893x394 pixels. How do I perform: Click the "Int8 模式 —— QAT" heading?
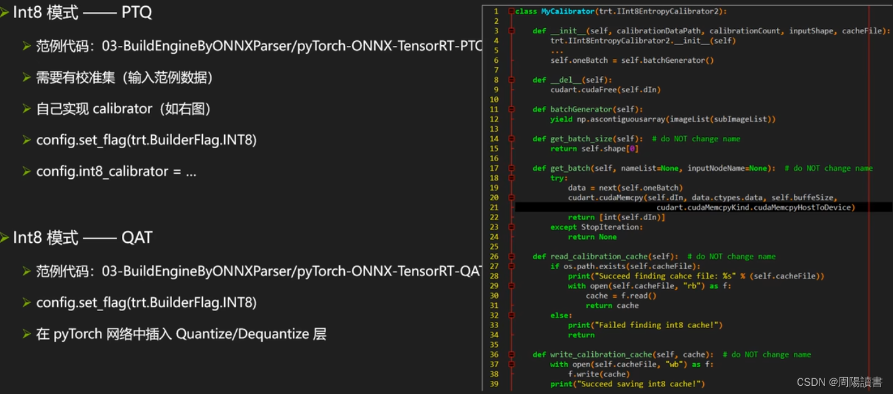click(83, 237)
